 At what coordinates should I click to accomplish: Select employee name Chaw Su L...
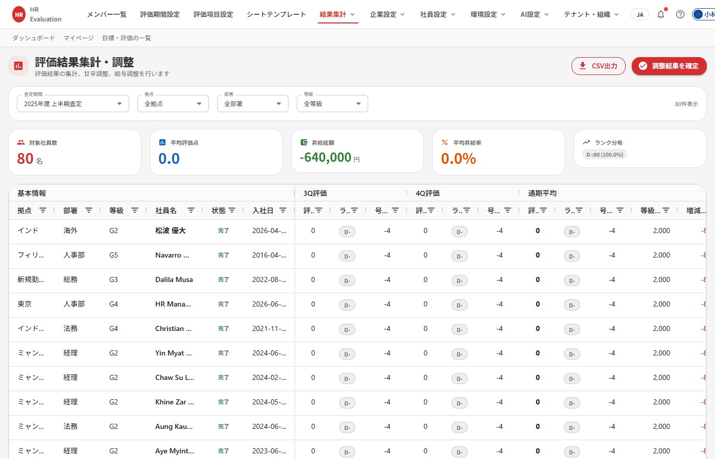175,377
